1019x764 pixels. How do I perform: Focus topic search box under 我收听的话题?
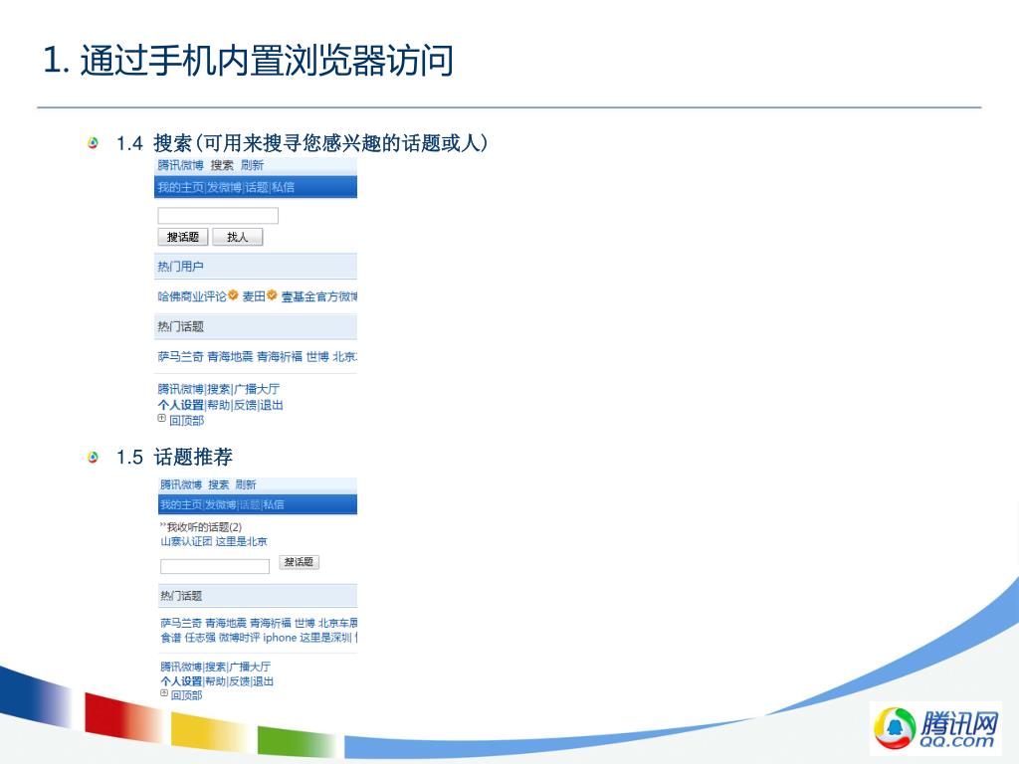click(215, 566)
